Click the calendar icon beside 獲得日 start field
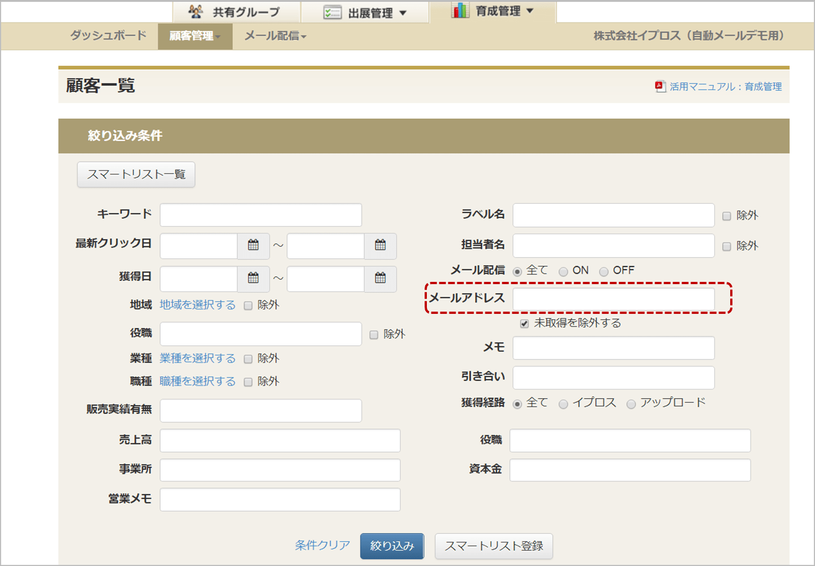Screen dimensions: 815x566 [x=253, y=279]
